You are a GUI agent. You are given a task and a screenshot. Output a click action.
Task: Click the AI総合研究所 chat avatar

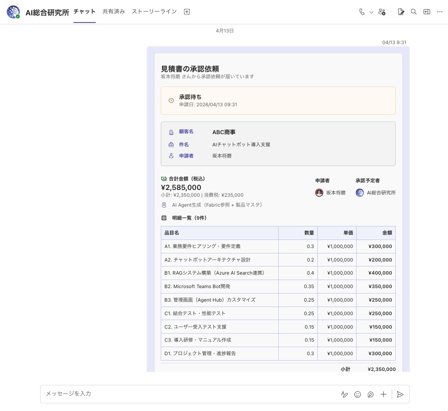point(13,12)
